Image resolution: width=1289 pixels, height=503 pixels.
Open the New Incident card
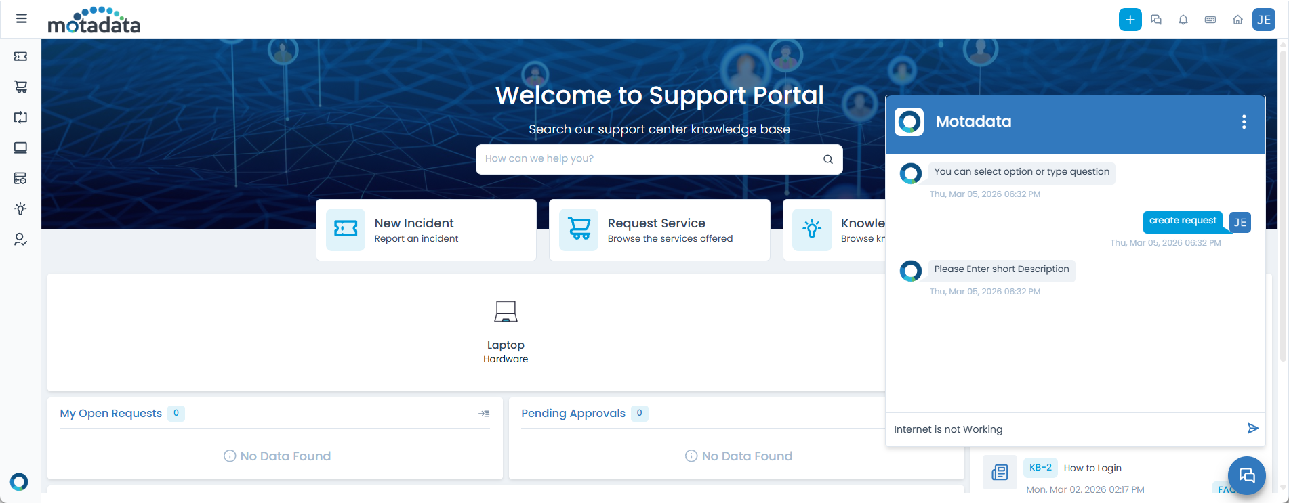coord(426,230)
